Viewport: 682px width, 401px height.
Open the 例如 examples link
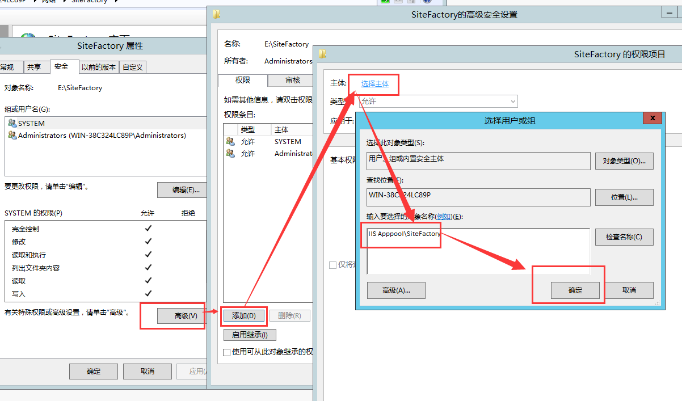[x=444, y=217]
